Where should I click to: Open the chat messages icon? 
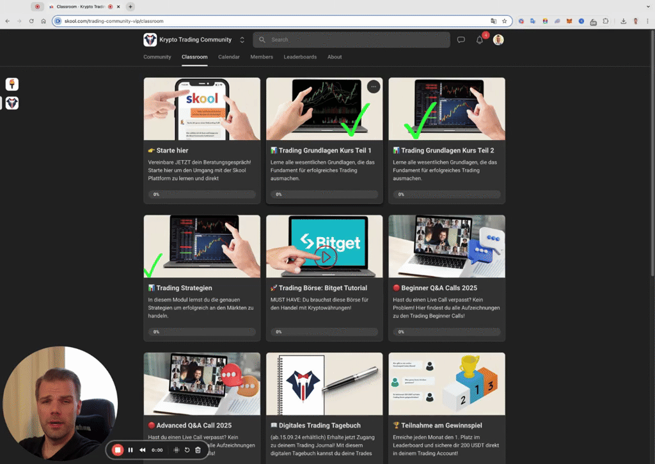click(x=461, y=40)
